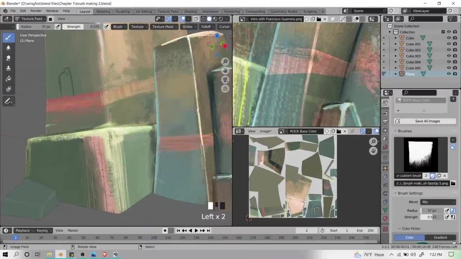The height and width of the screenshot is (259, 461).
Task: Toggle radius pen pressure icon in header
Action: click(58, 27)
